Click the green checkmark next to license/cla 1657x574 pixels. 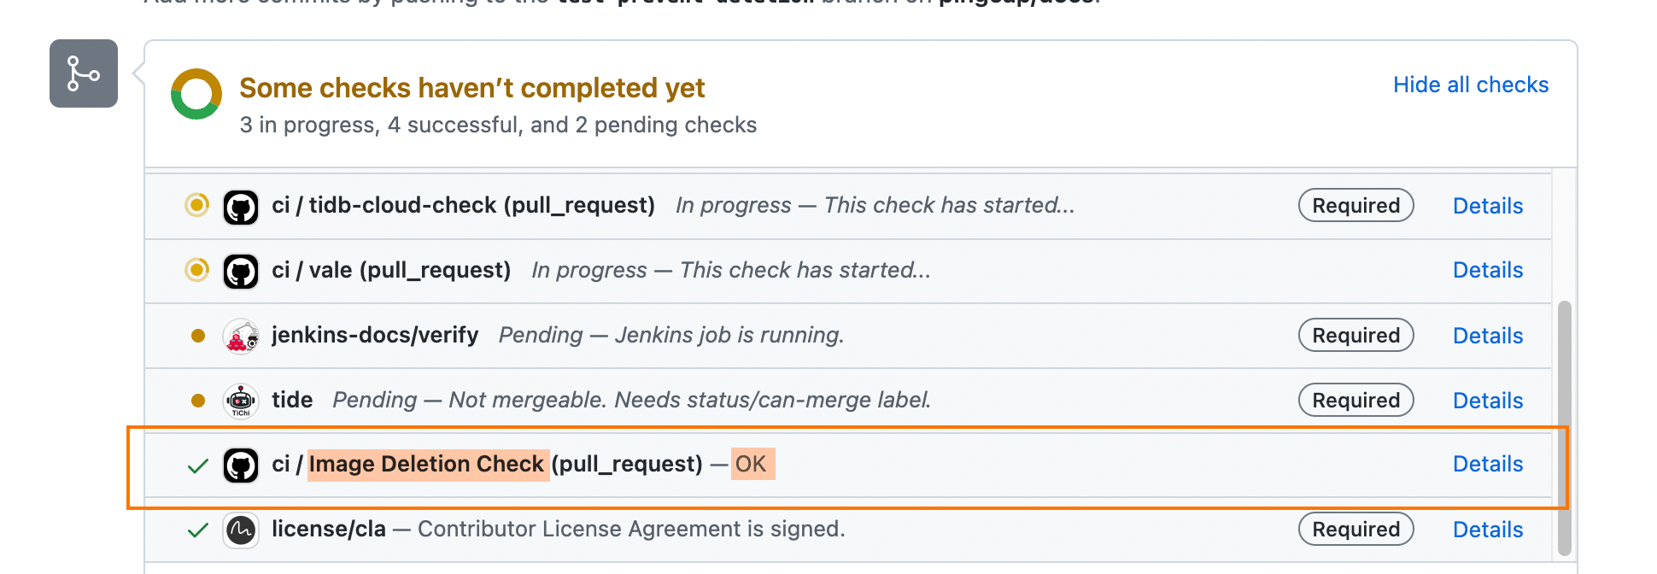pyautogui.click(x=197, y=530)
